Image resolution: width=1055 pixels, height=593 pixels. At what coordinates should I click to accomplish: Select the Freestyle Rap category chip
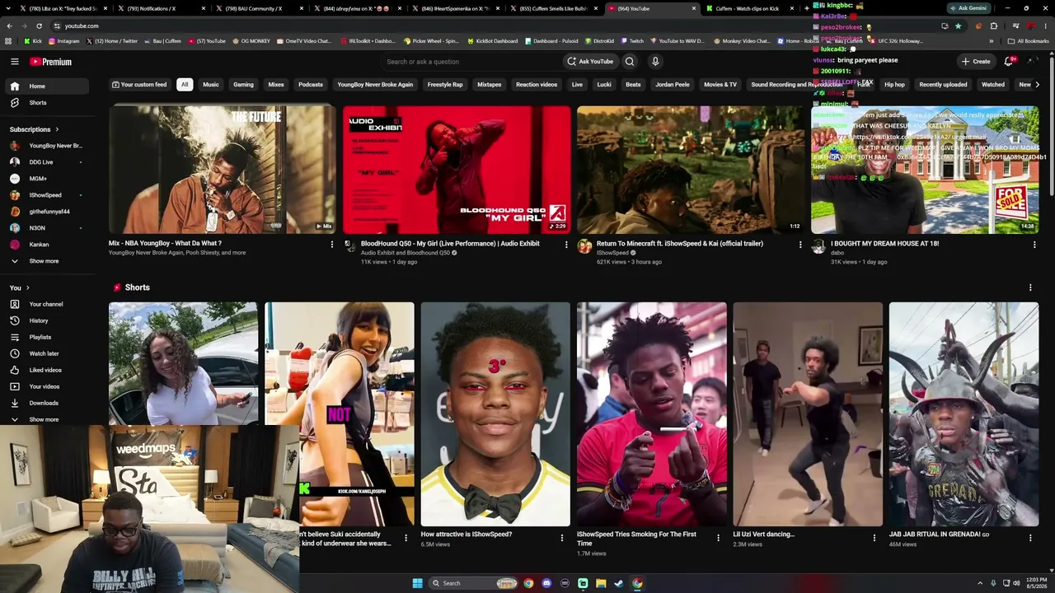coord(445,85)
